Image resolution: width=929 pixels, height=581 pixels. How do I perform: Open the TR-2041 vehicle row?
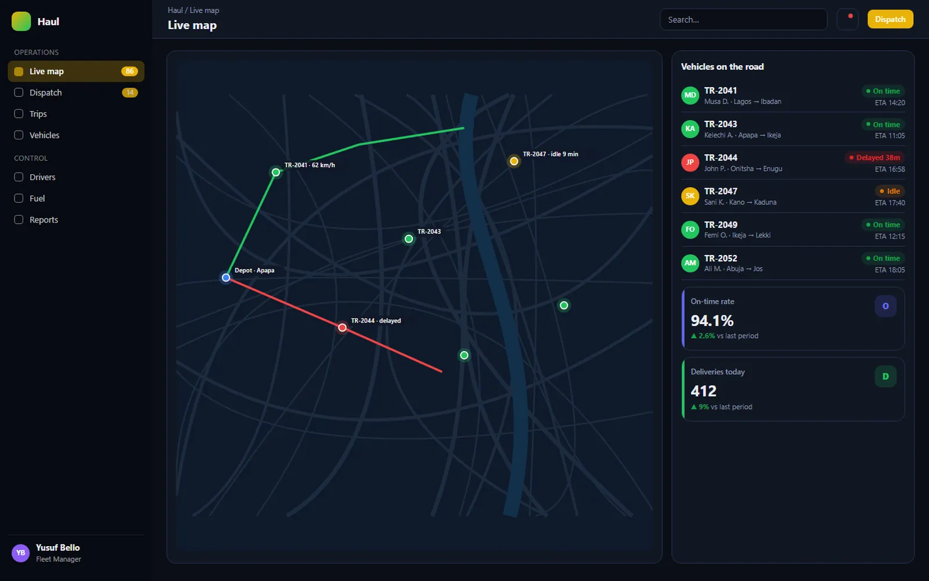point(793,96)
